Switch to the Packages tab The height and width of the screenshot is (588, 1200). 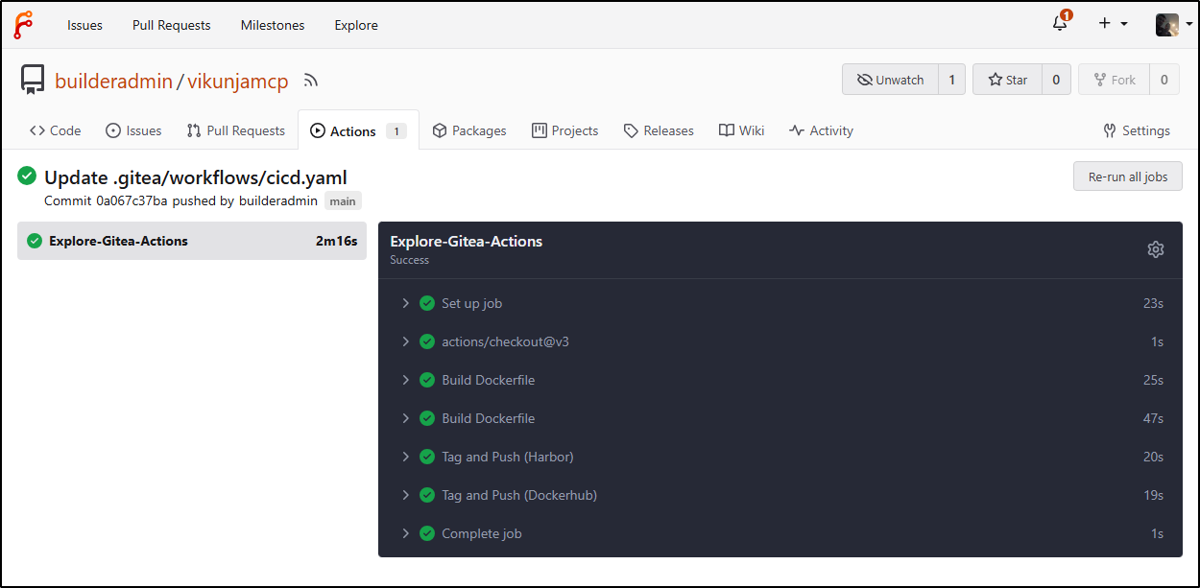tap(468, 130)
